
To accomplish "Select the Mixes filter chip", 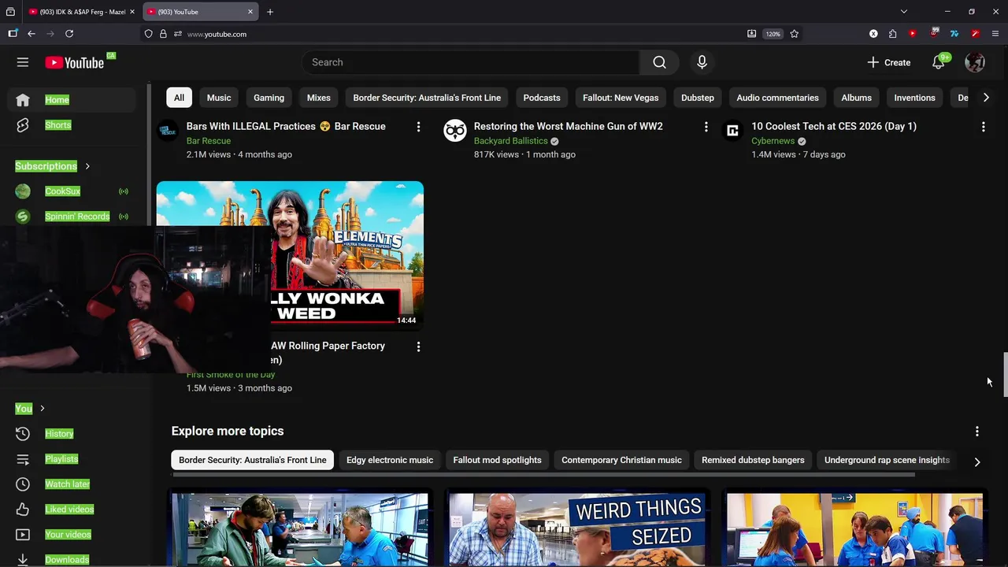I will 318,98.
